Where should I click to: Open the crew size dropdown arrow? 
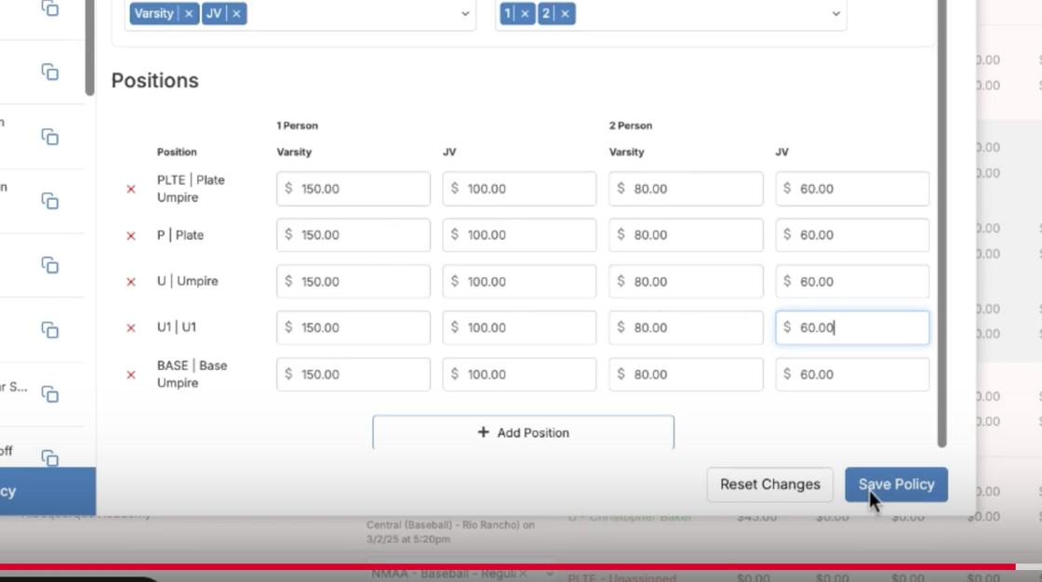tap(835, 14)
